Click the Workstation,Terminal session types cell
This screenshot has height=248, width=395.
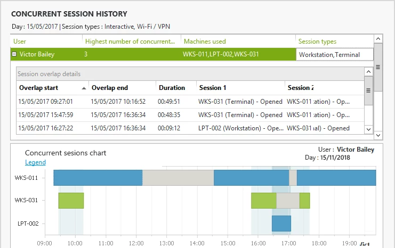coord(329,54)
